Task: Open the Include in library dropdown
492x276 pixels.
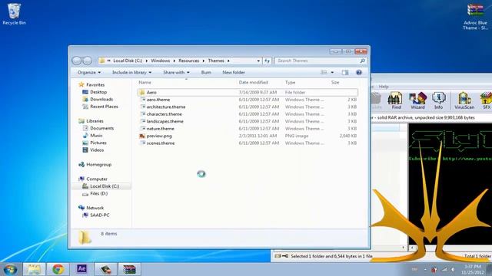Action: (x=131, y=72)
